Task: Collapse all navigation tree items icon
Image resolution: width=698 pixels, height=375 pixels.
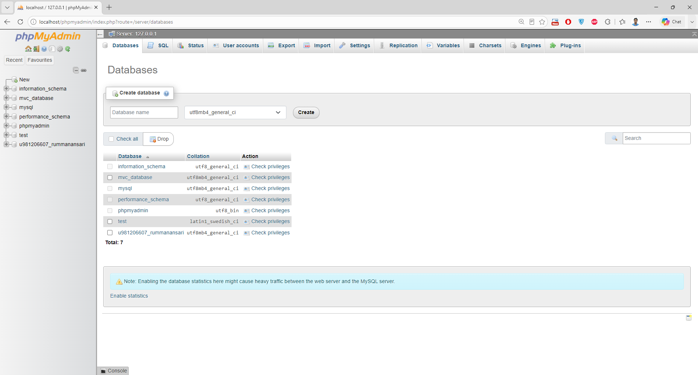Action: (76, 70)
